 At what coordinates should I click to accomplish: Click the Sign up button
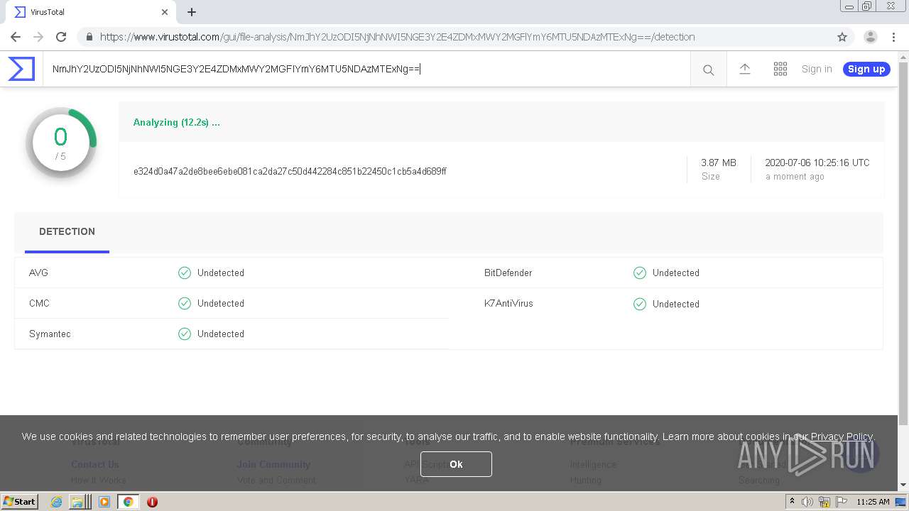click(x=866, y=69)
